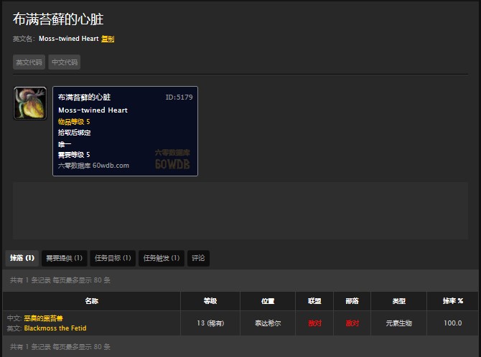Sort the table by 名称 column header
Image resolution: width=481 pixels, height=357 pixels.
[91, 301]
